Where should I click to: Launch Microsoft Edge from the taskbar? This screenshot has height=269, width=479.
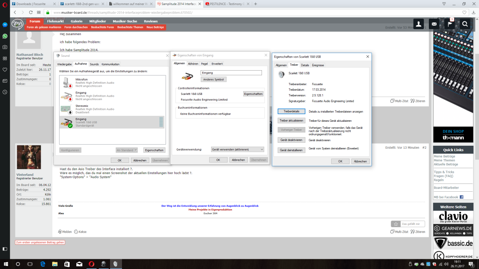(43, 264)
